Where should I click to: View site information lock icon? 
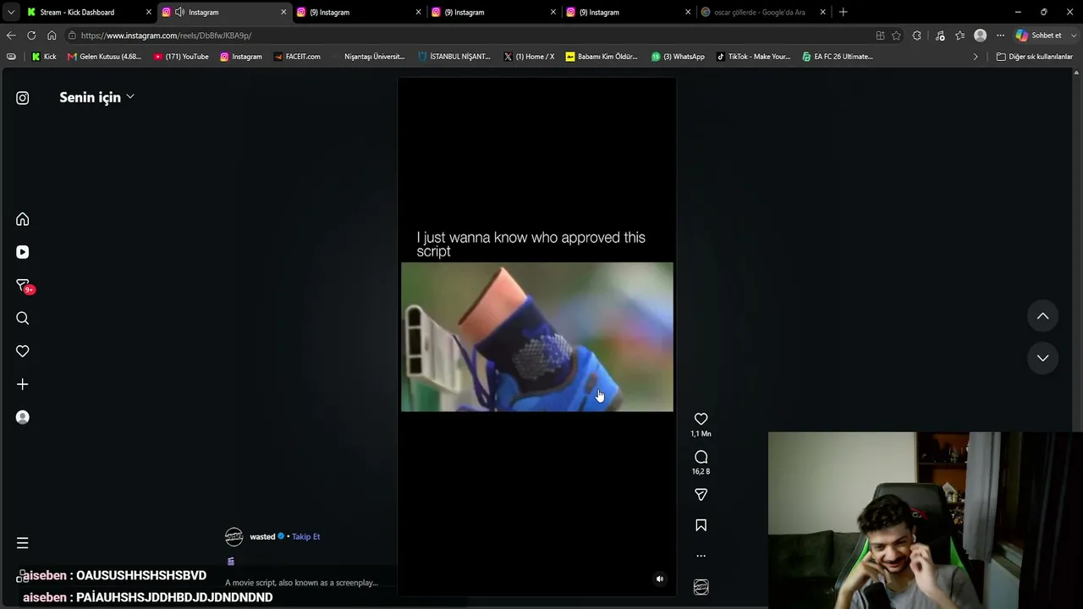coord(73,36)
